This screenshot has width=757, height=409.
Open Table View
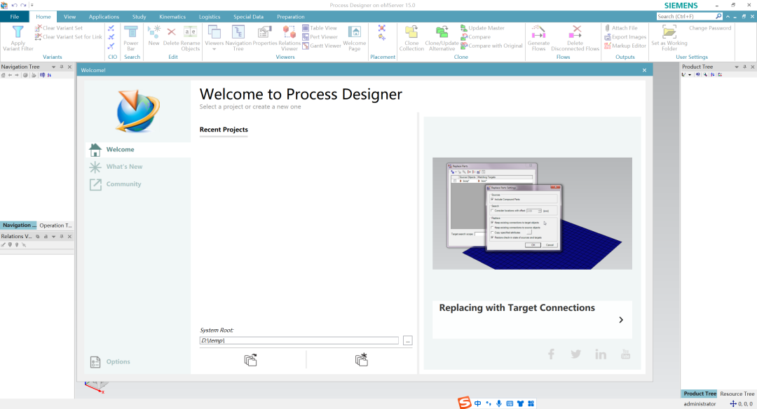point(319,28)
